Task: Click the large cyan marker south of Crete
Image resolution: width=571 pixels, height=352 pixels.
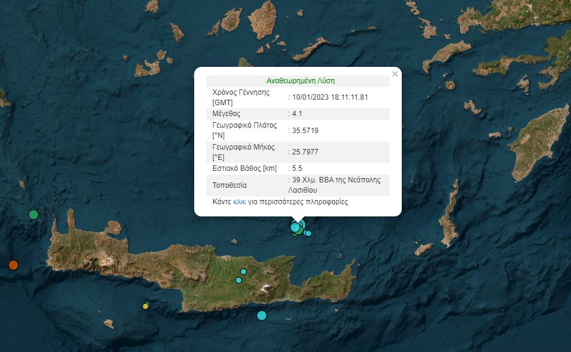Action: [262, 315]
